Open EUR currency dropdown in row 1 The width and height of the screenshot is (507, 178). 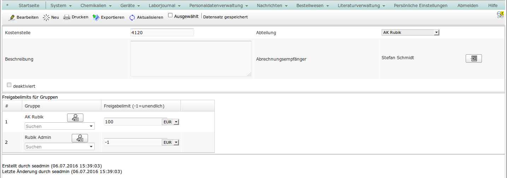click(170, 122)
